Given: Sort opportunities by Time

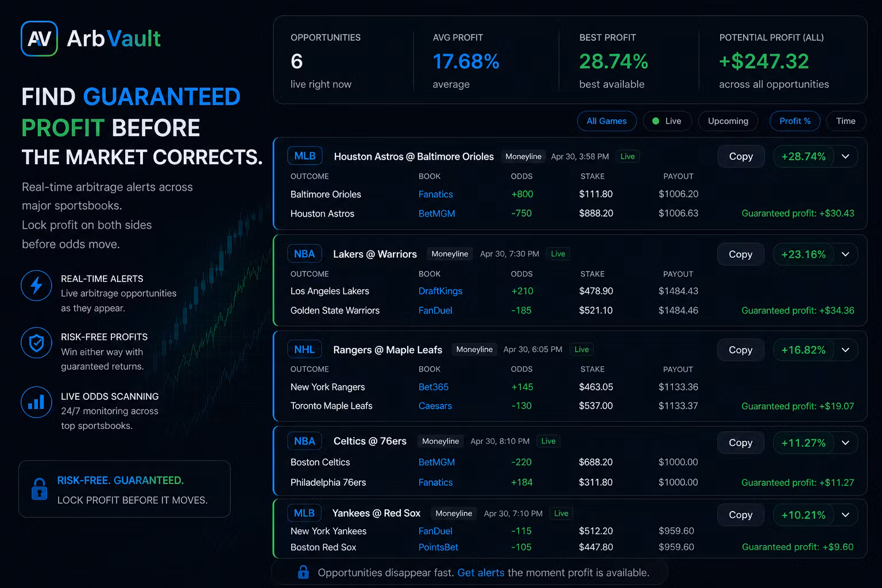Looking at the screenshot, I should [846, 121].
